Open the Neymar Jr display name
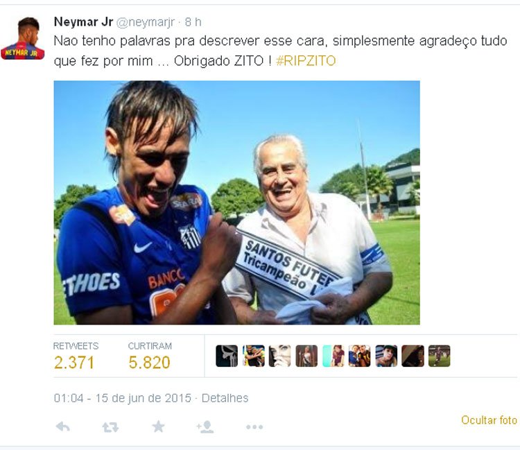Screen dimensions: 520x450 tap(84, 22)
